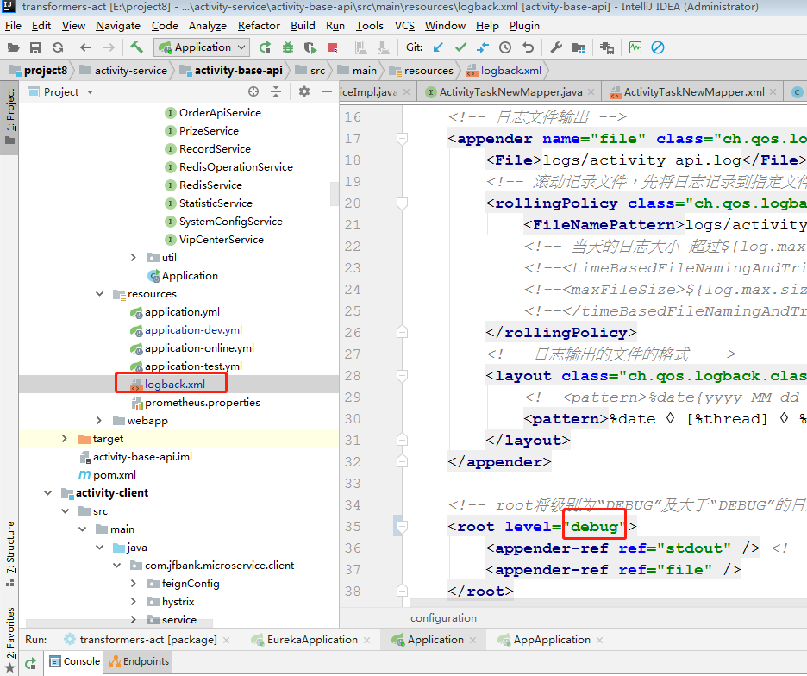Expand the util folder
Image resolution: width=807 pixels, height=676 pixels.
(134, 257)
